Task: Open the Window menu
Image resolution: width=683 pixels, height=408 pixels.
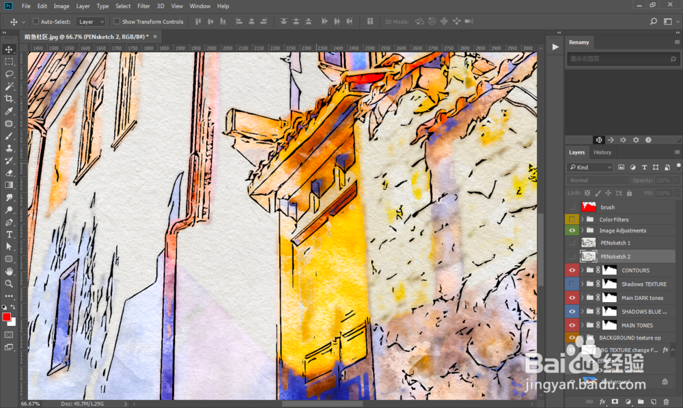Action: [200, 6]
